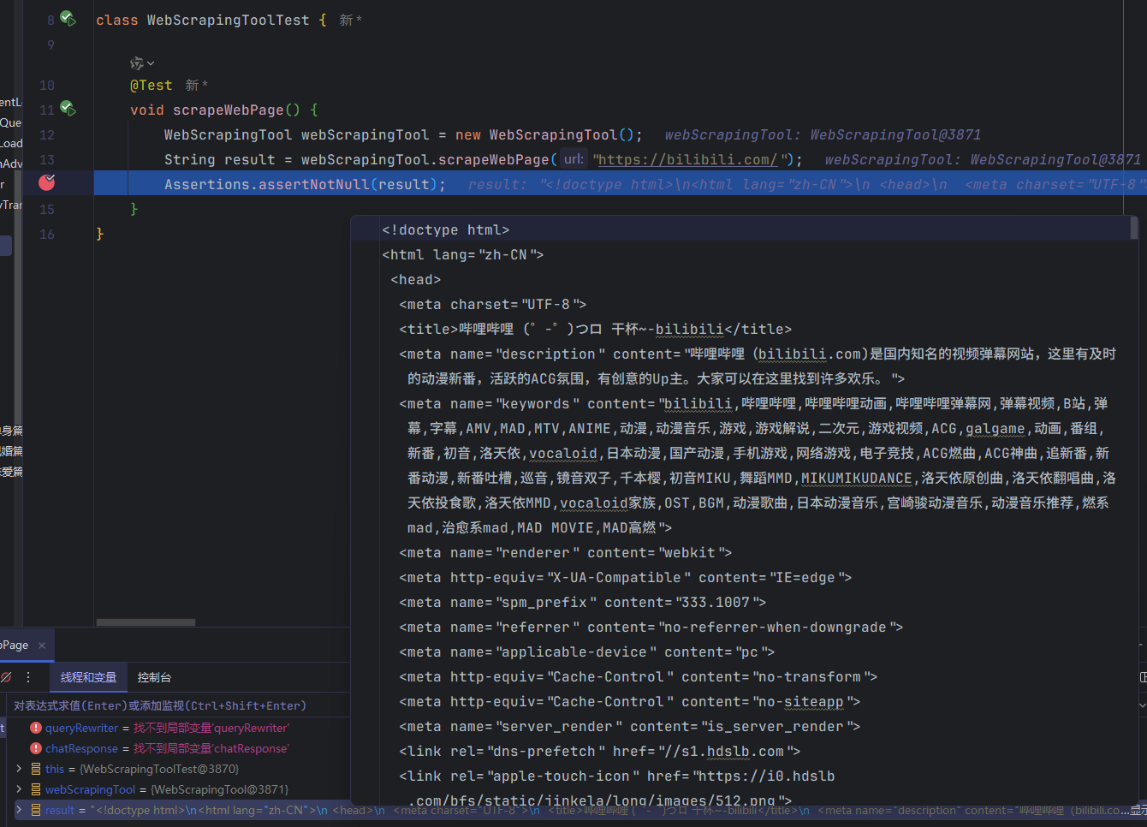Screen dimensions: 1147x827
Task: Click the webScrapingTool variable object icon
Action: click(x=36, y=789)
